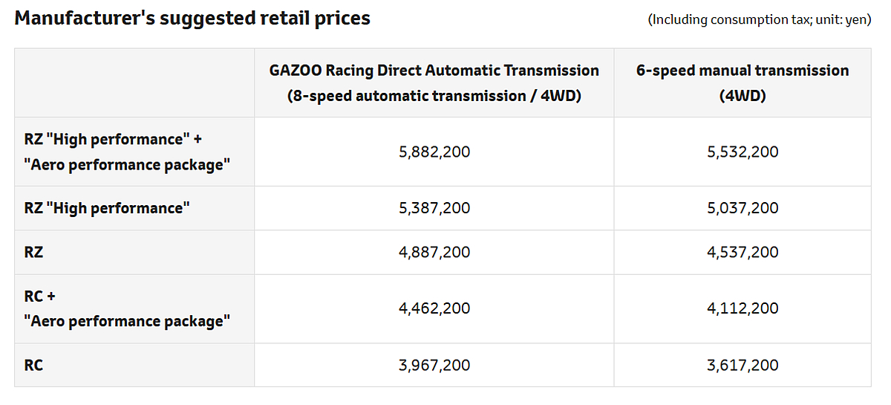The image size is (891, 405).
Task: Select the 6-speed manual transmission column header
Action: pos(742,82)
